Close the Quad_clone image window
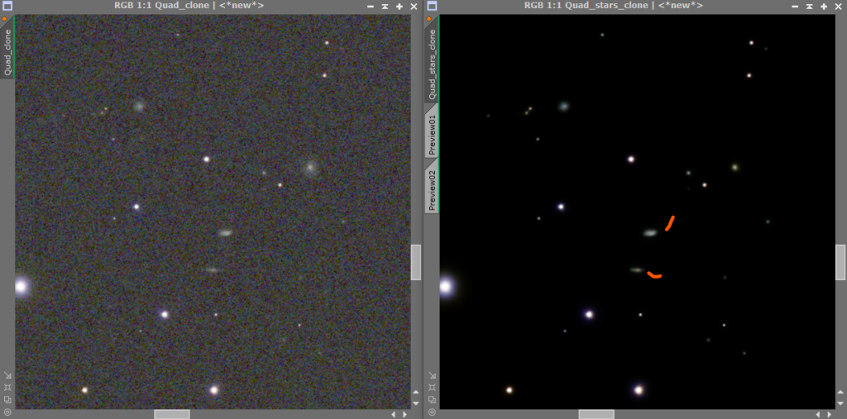The height and width of the screenshot is (419, 847). click(x=414, y=7)
